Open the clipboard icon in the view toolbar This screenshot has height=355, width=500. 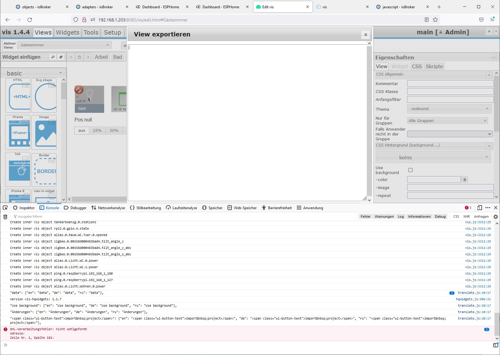pos(79,57)
